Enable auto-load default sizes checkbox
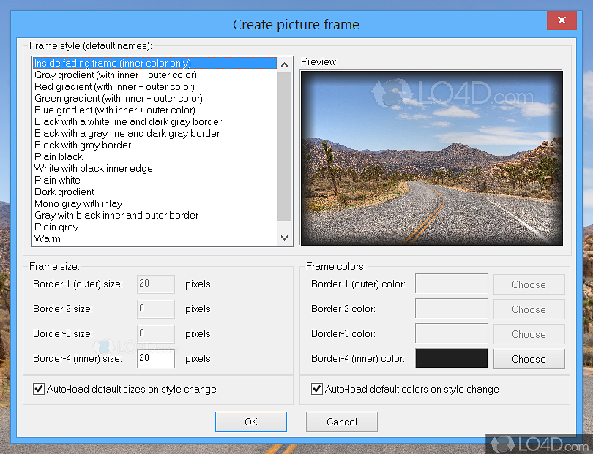 (39, 390)
